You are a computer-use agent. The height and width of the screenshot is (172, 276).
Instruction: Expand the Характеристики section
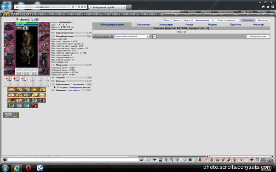52,33
